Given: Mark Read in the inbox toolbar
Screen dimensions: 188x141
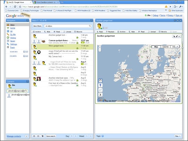Looking at the screenshot, I should click(57, 32).
